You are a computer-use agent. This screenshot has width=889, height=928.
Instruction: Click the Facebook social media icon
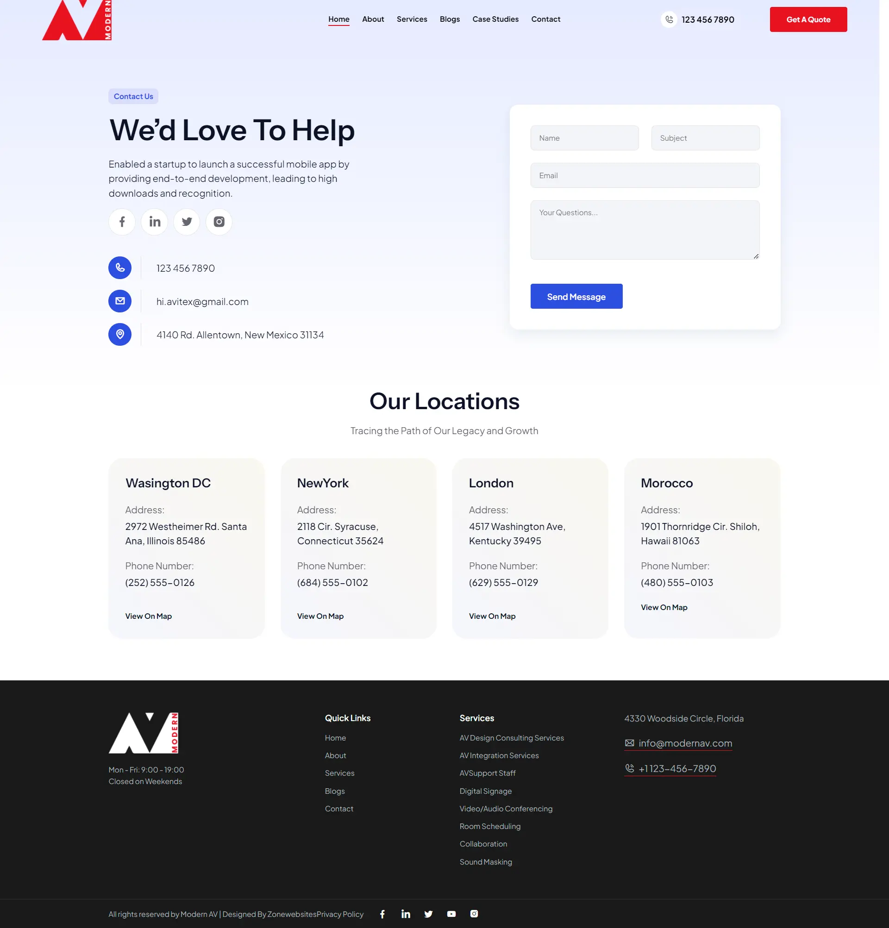[x=122, y=221]
